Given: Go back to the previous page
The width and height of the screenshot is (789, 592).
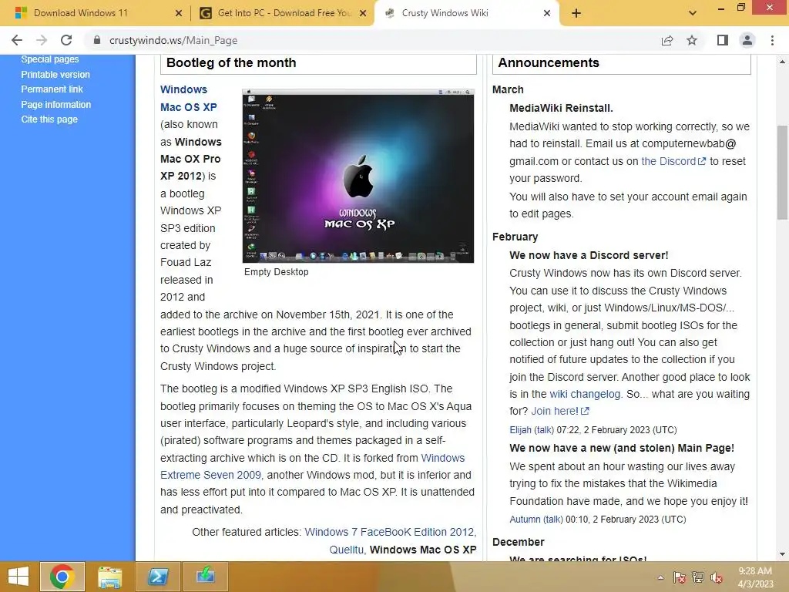Looking at the screenshot, I should (17, 40).
